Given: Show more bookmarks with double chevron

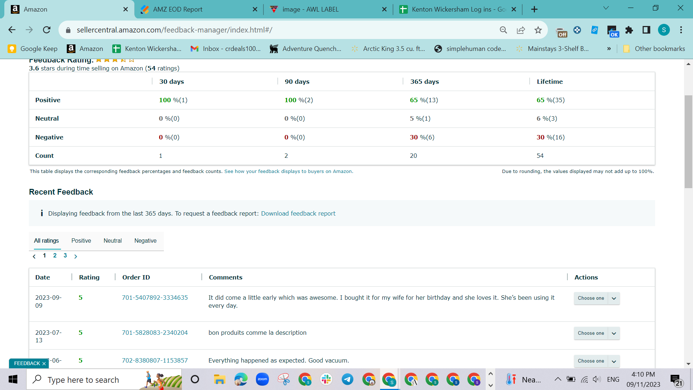Looking at the screenshot, I should tap(609, 49).
